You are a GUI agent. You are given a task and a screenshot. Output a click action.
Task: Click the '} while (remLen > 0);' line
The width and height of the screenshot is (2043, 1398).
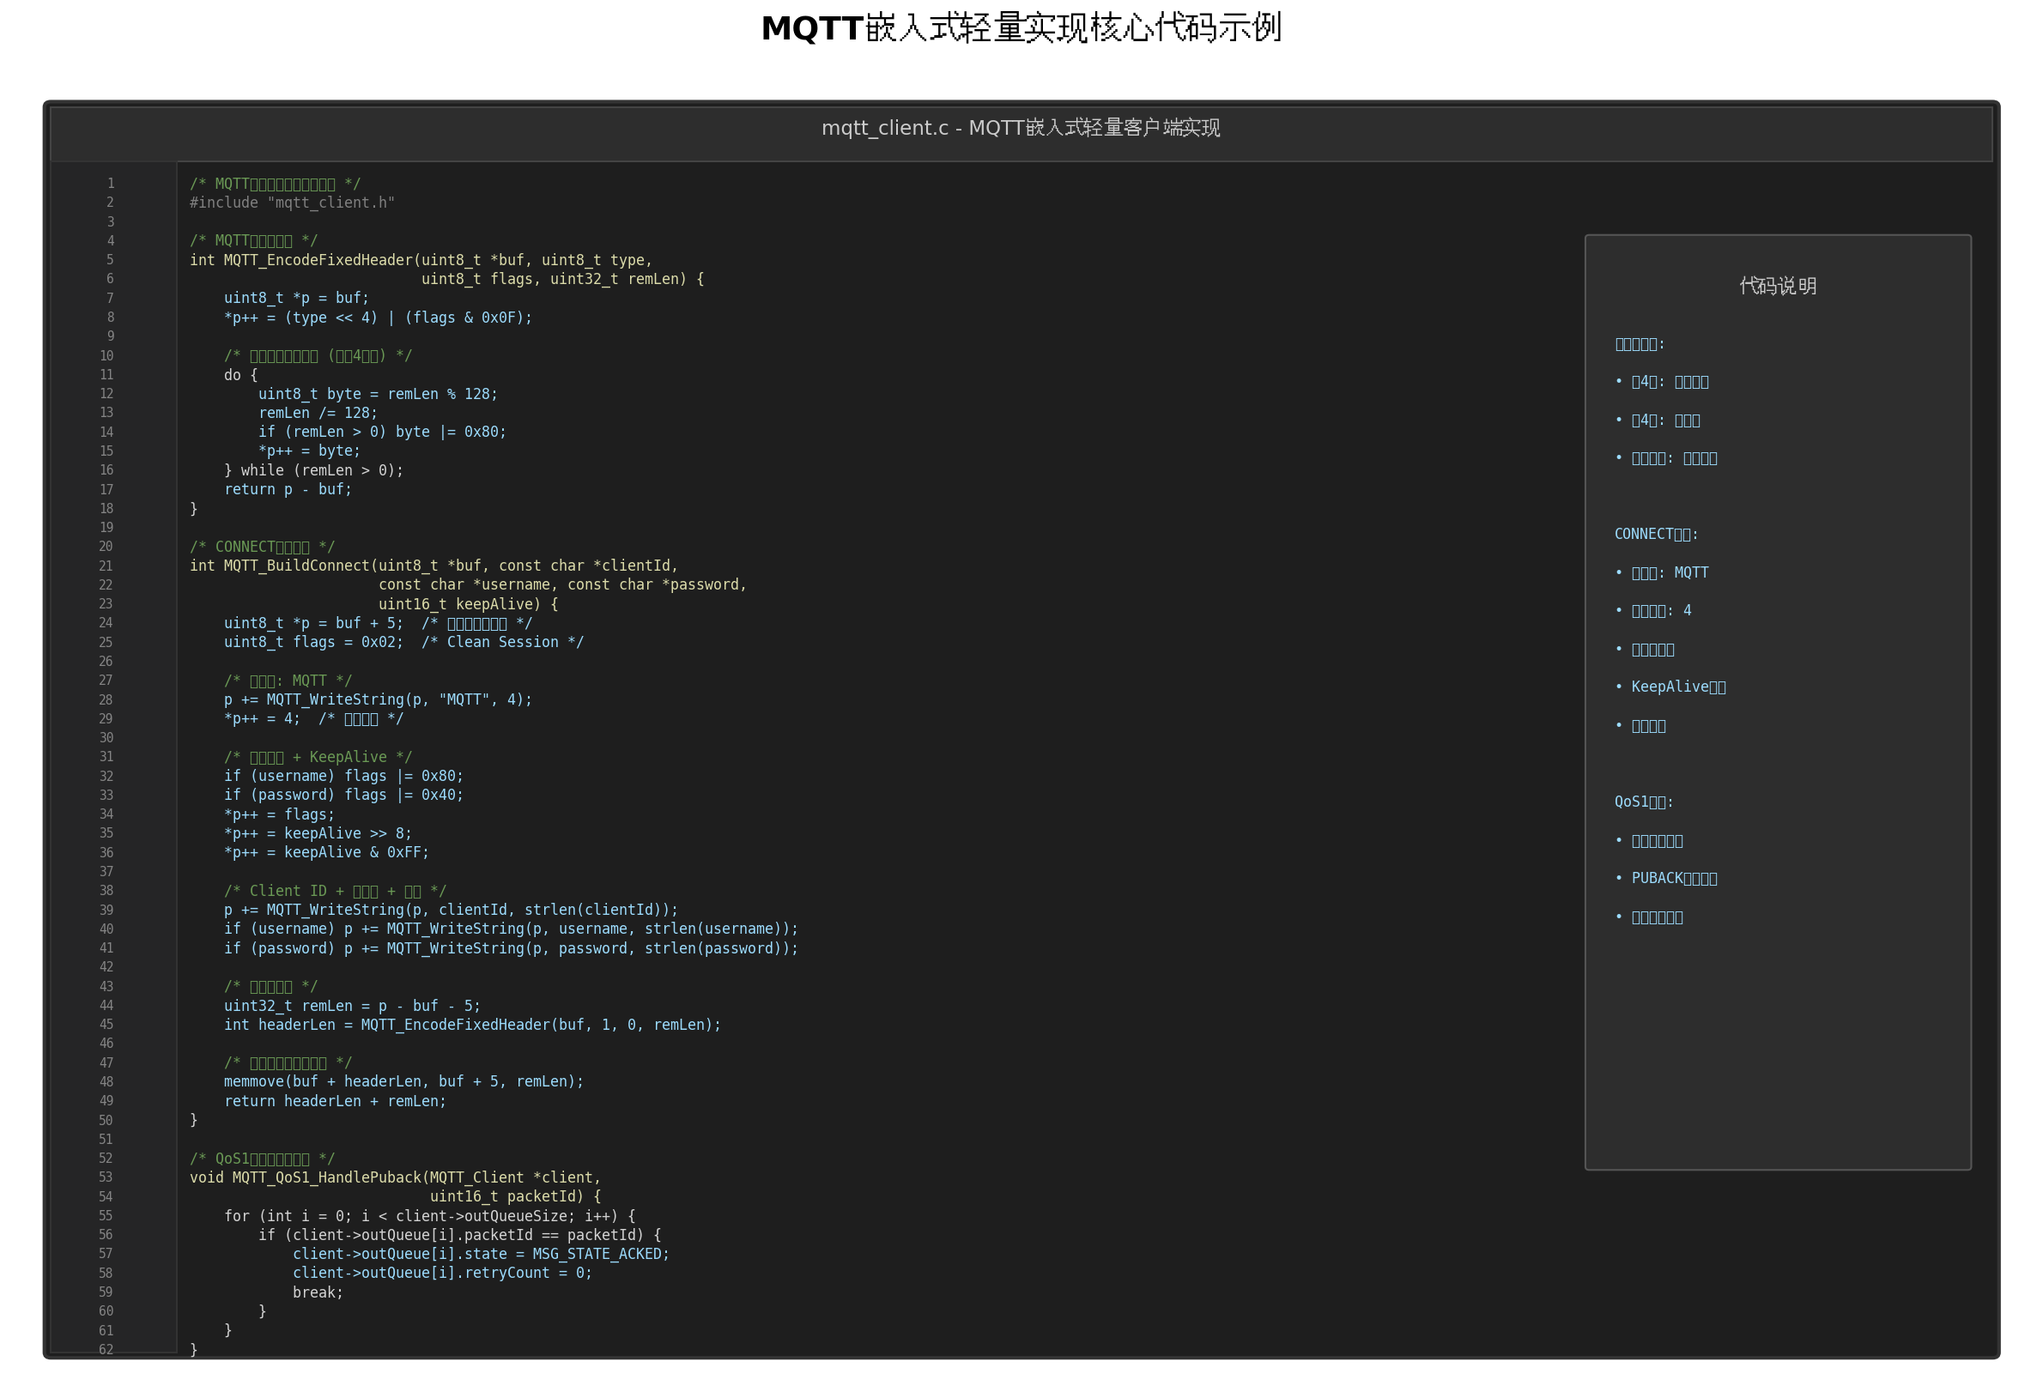coord(314,470)
